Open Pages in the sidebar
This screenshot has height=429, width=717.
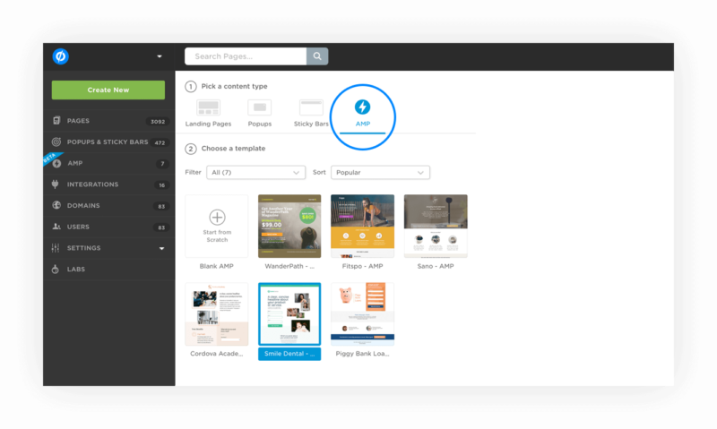108,121
